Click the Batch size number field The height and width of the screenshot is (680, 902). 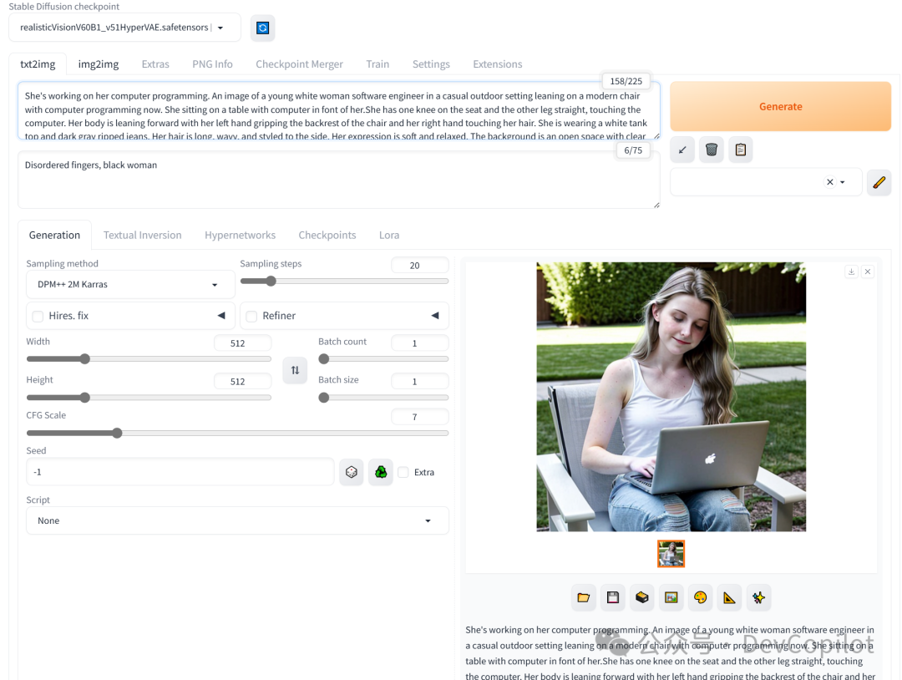coord(420,382)
